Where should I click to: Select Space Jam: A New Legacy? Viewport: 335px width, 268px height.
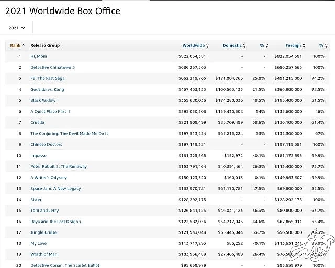click(x=55, y=188)
